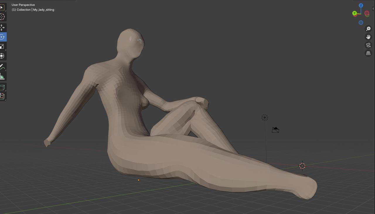Select the camera object in the scene

click(x=275, y=130)
